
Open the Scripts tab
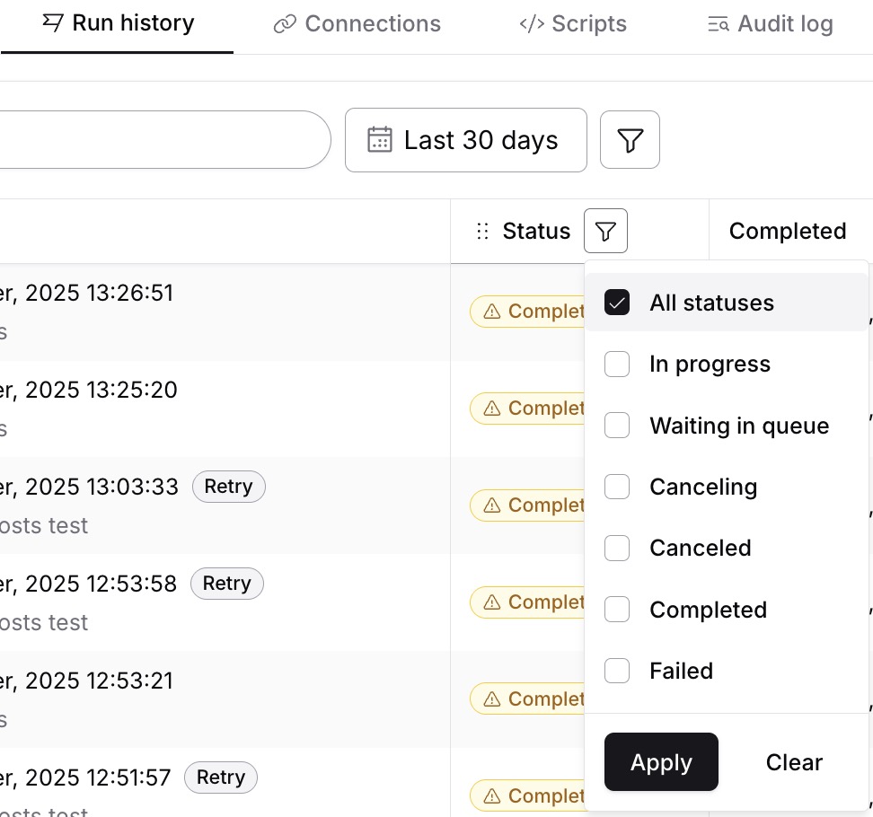click(573, 24)
